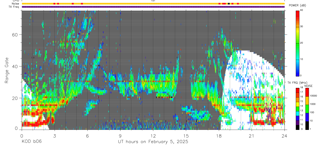The width and height of the screenshot is (320, 147).
Task: Click the "24" hour tick label
Action: click(x=285, y=136)
